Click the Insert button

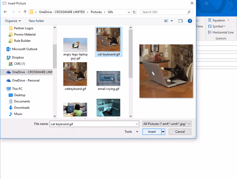pyautogui.click(x=152, y=132)
